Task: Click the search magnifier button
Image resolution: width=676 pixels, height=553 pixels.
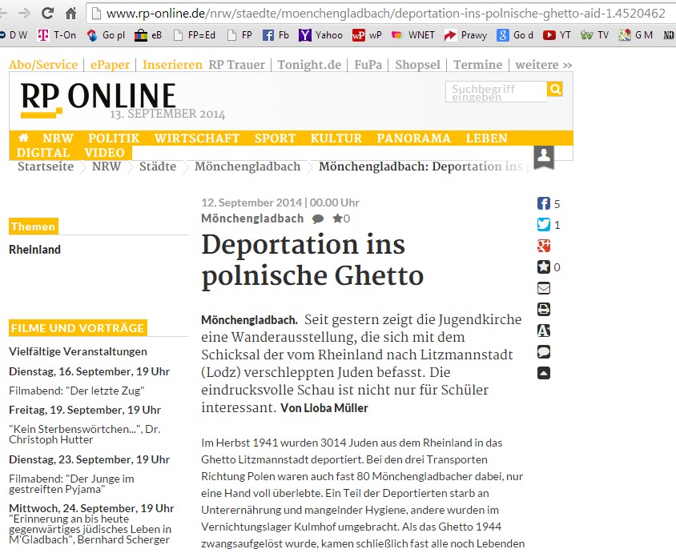Action: (554, 90)
